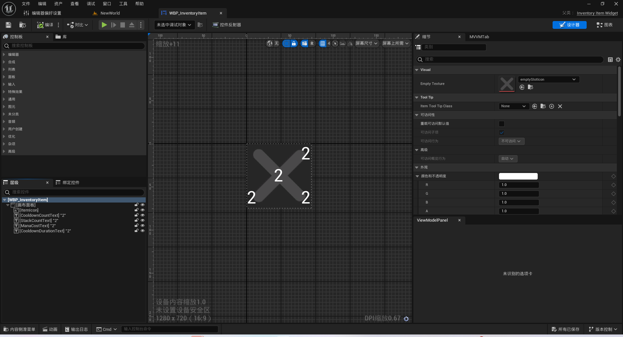Toggle visibility eye for StackCountText

pos(142,220)
